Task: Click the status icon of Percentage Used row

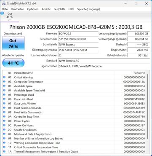Action: pos(4,94)
